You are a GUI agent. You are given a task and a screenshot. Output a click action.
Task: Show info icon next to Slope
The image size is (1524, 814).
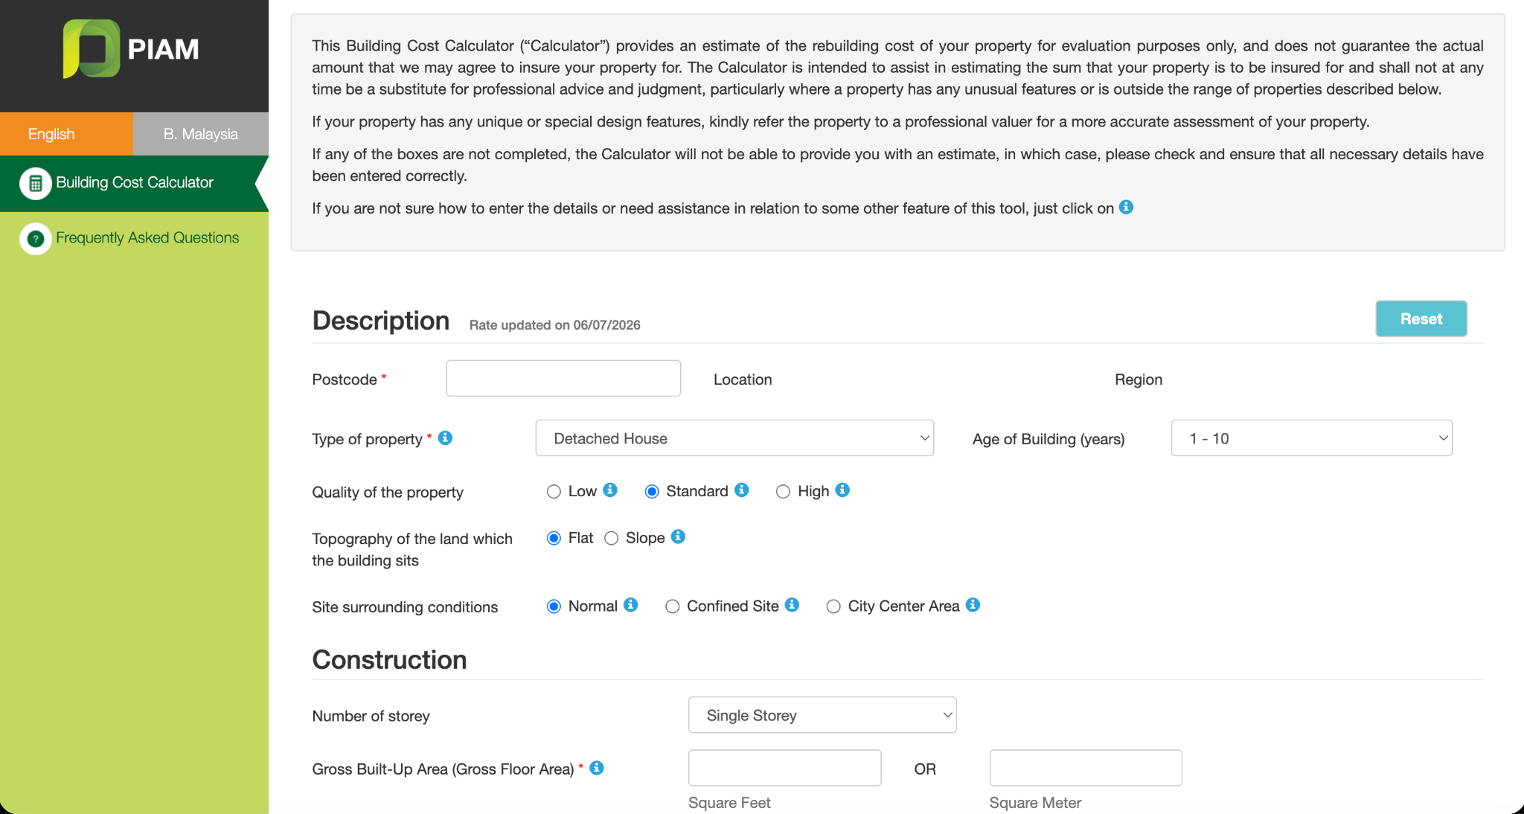coord(678,536)
